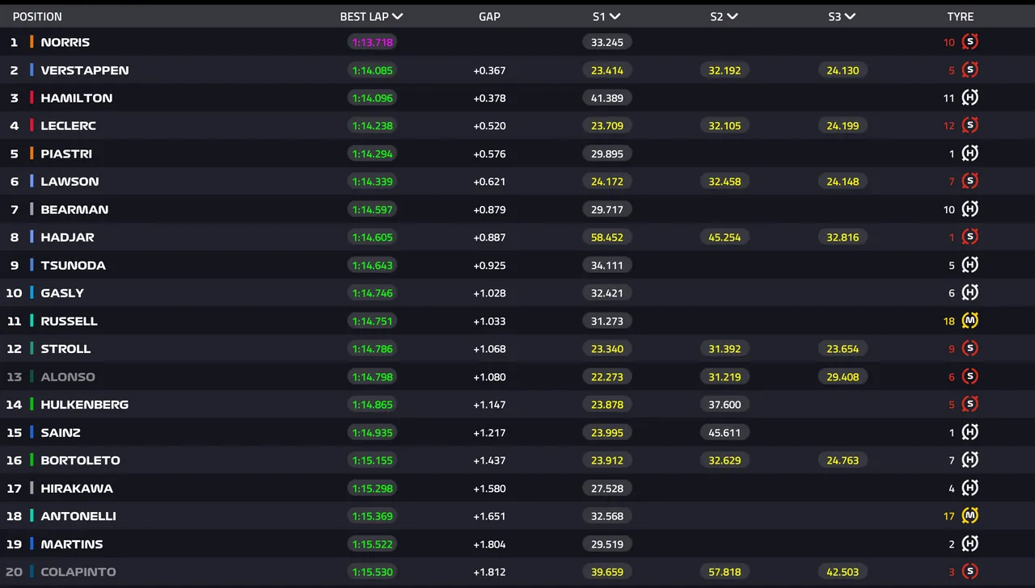Expand the BEST LAP column dropdown
Viewport: 1035px width, 588px height.
397,16
